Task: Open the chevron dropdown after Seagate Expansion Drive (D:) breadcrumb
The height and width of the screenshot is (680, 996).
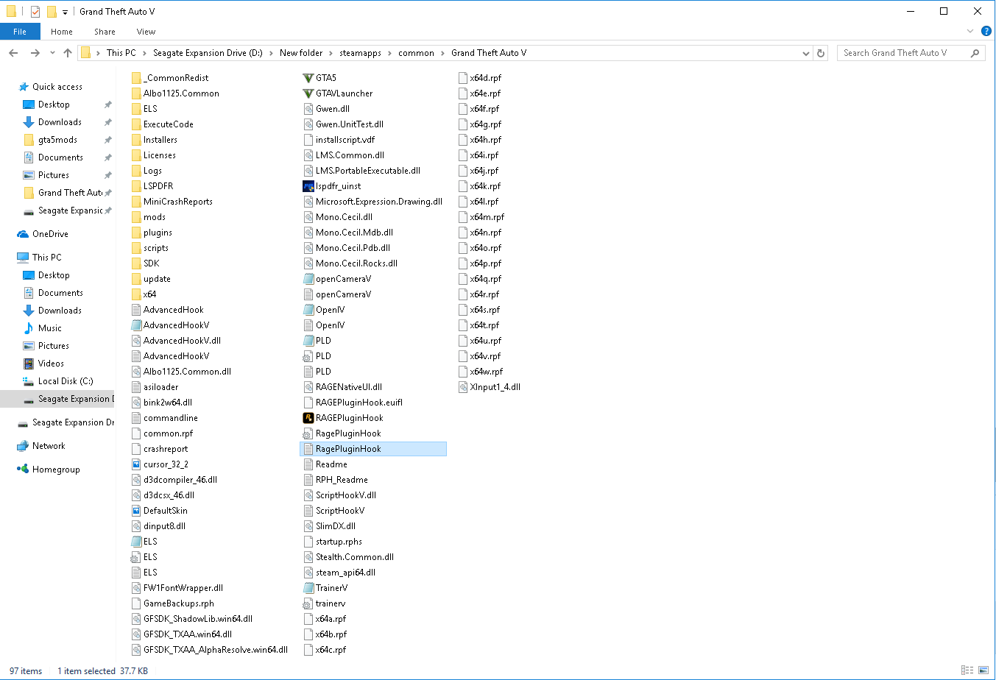Action: tap(272, 53)
